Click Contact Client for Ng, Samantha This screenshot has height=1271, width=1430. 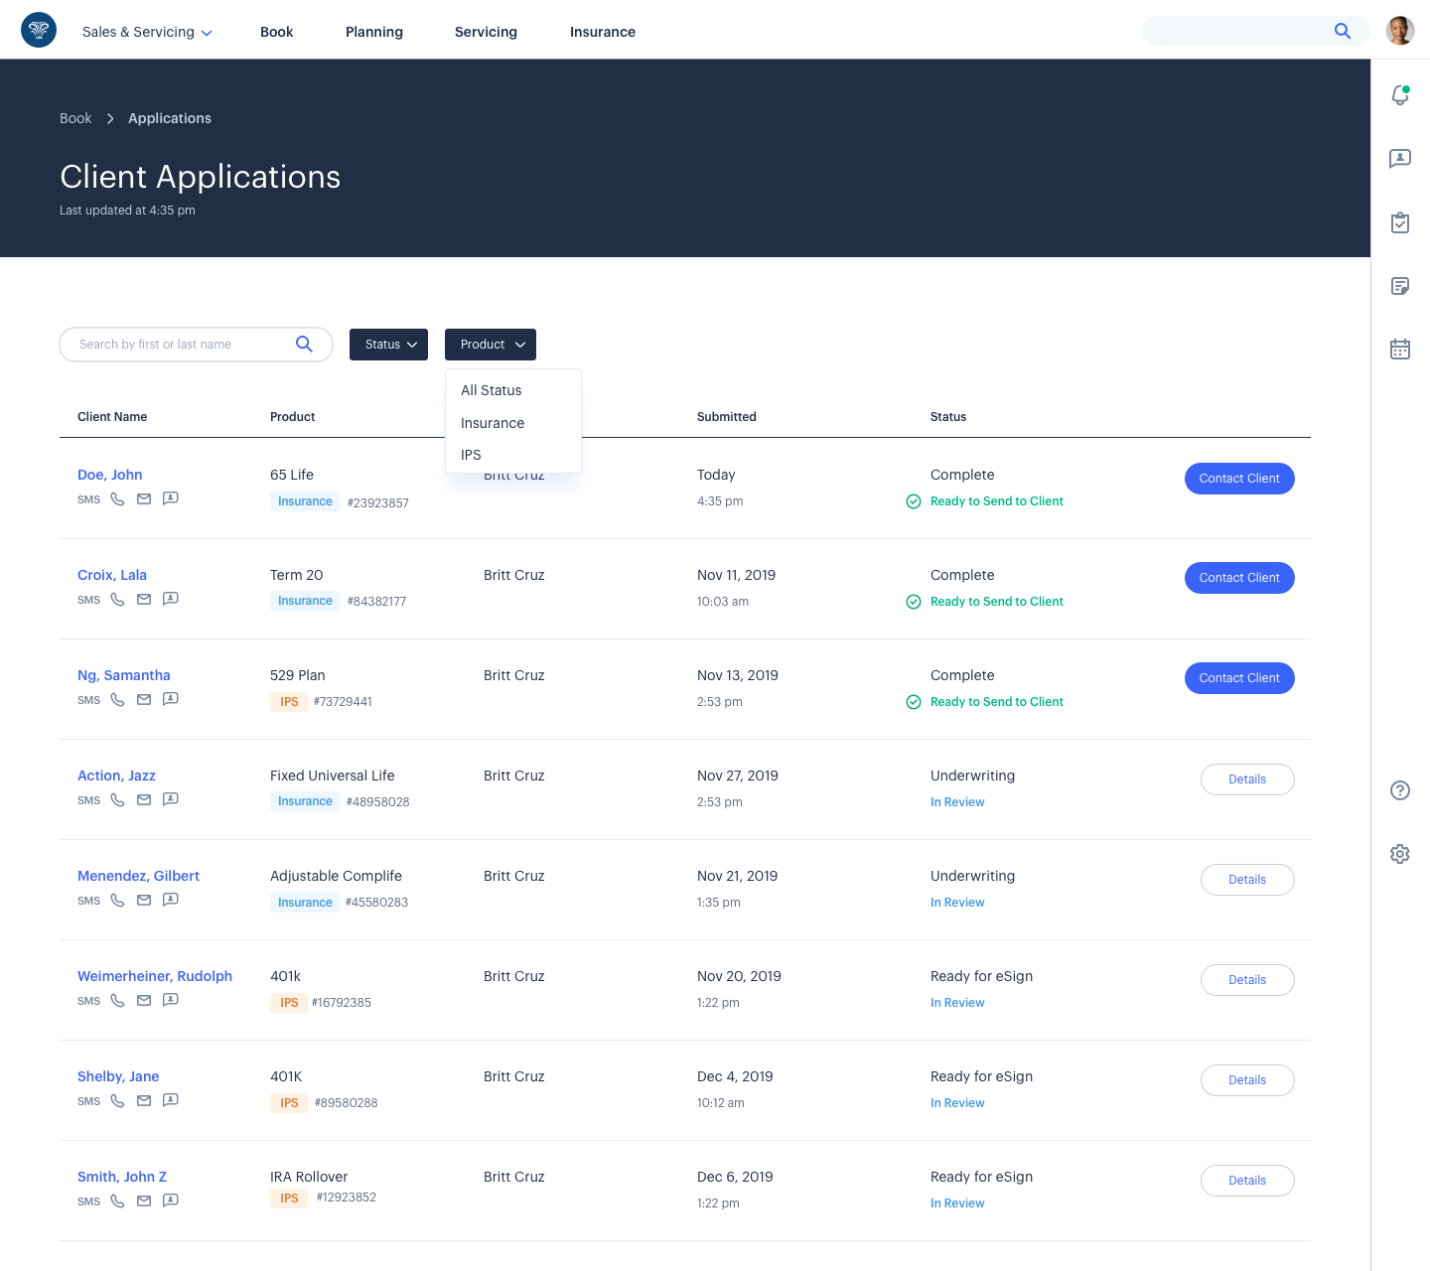[1239, 678]
